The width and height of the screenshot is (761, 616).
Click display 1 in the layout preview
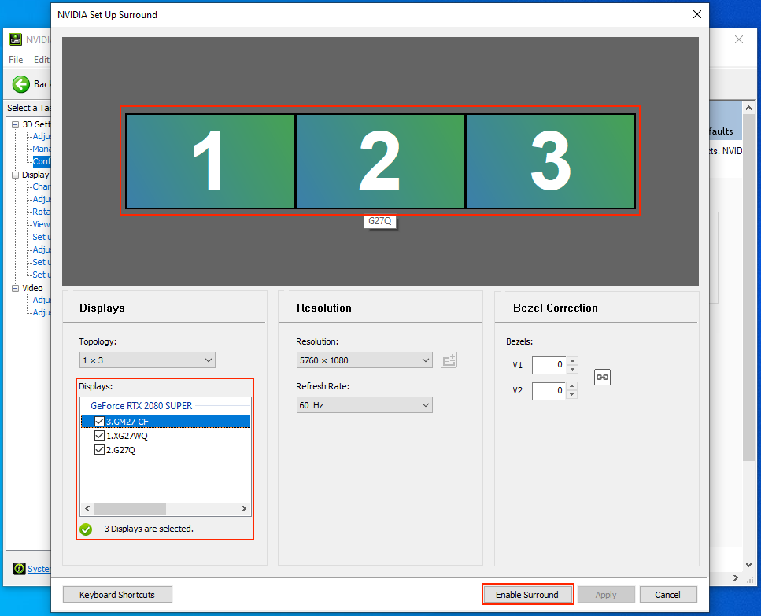pyautogui.click(x=209, y=161)
